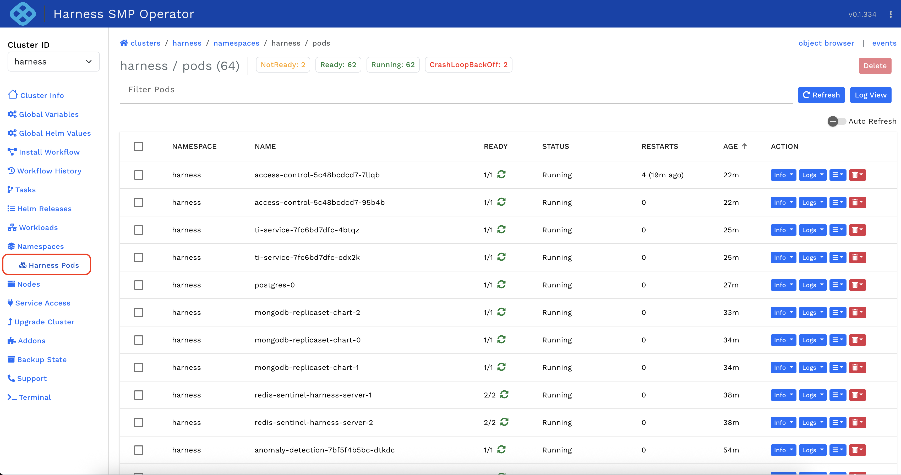901x475 pixels.
Task: Select the access-control-5c48bcdcd7-95b4b pod checkbox
Action: tap(139, 203)
